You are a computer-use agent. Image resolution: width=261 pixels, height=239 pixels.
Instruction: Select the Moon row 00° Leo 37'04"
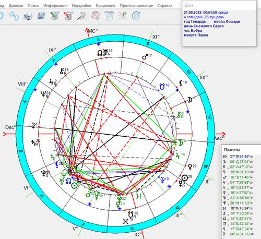click(238, 162)
